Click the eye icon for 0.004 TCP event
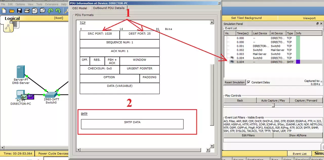This screenshot has height=160, width=324. click(x=232, y=58)
